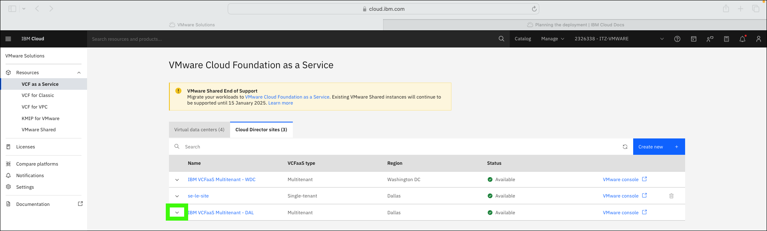The width and height of the screenshot is (767, 231).
Task: Click the VCFaaS type column header
Action: [301, 163]
